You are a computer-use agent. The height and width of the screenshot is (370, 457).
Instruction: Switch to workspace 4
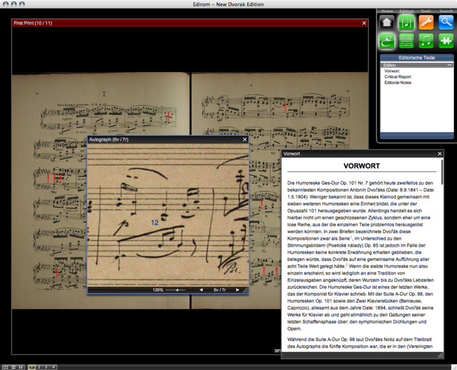(54, 367)
